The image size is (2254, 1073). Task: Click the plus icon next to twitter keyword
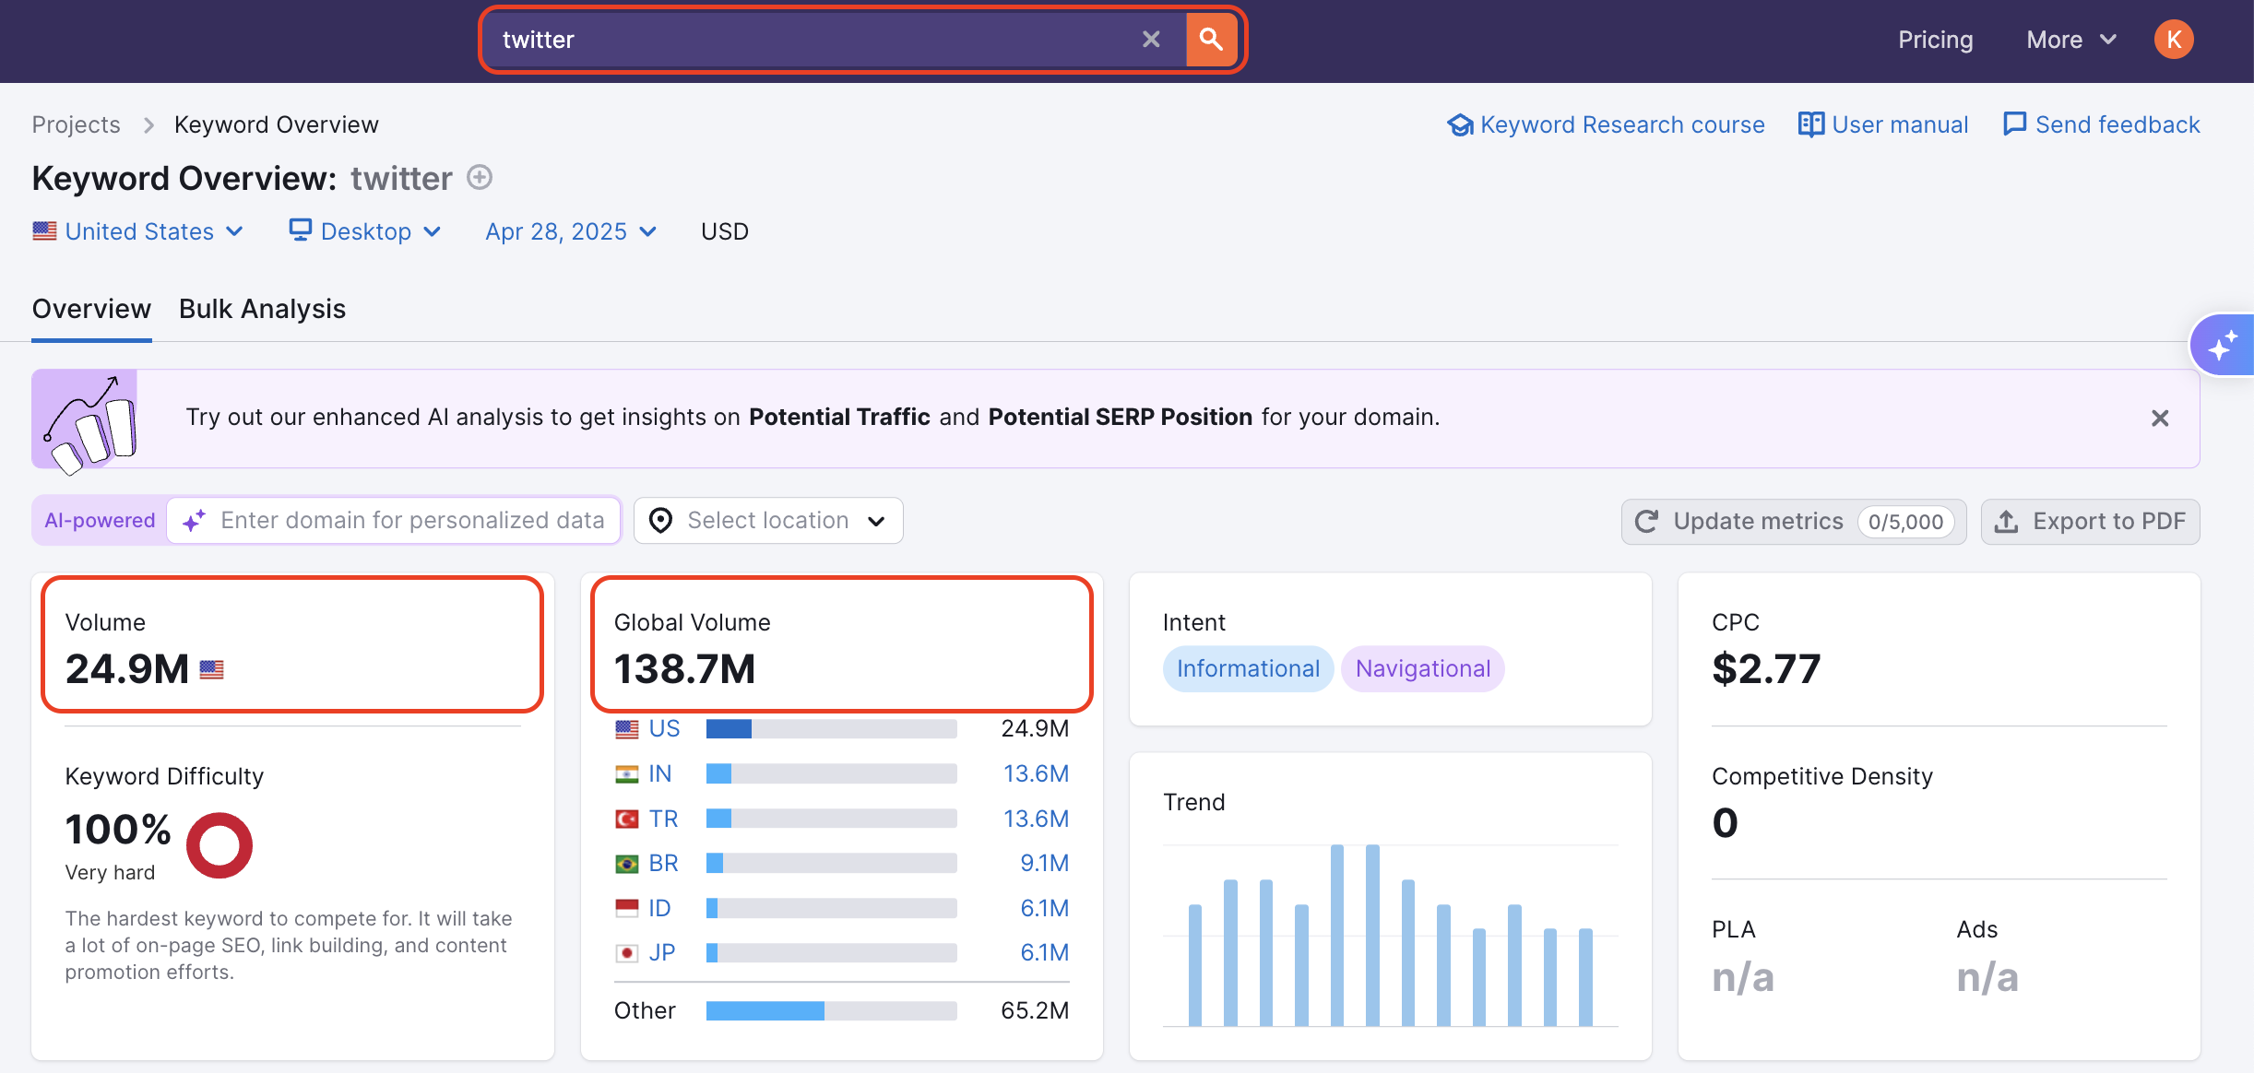coord(480,177)
